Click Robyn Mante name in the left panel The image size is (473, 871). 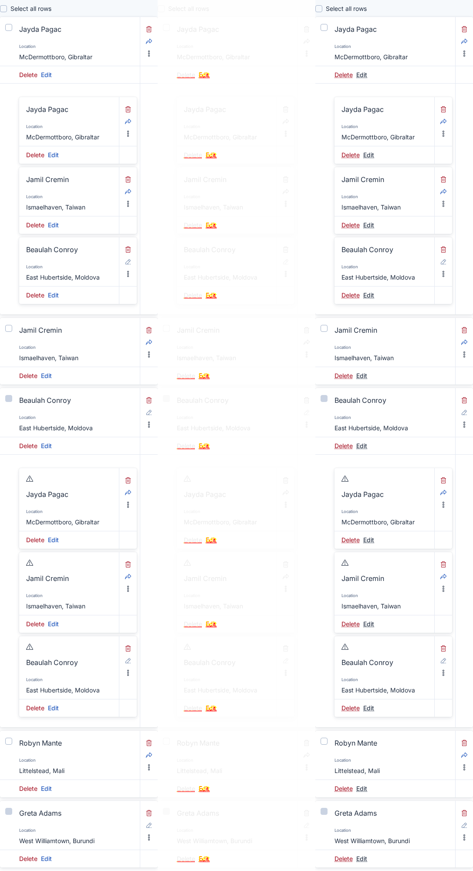pos(41,743)
